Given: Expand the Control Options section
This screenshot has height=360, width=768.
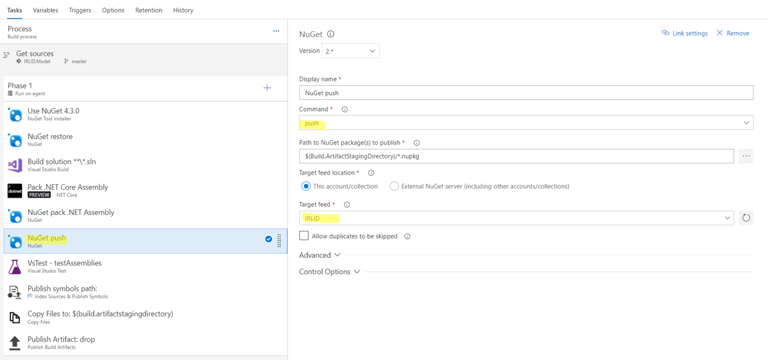Looking at the screenshot, I should tap(329, 272).
